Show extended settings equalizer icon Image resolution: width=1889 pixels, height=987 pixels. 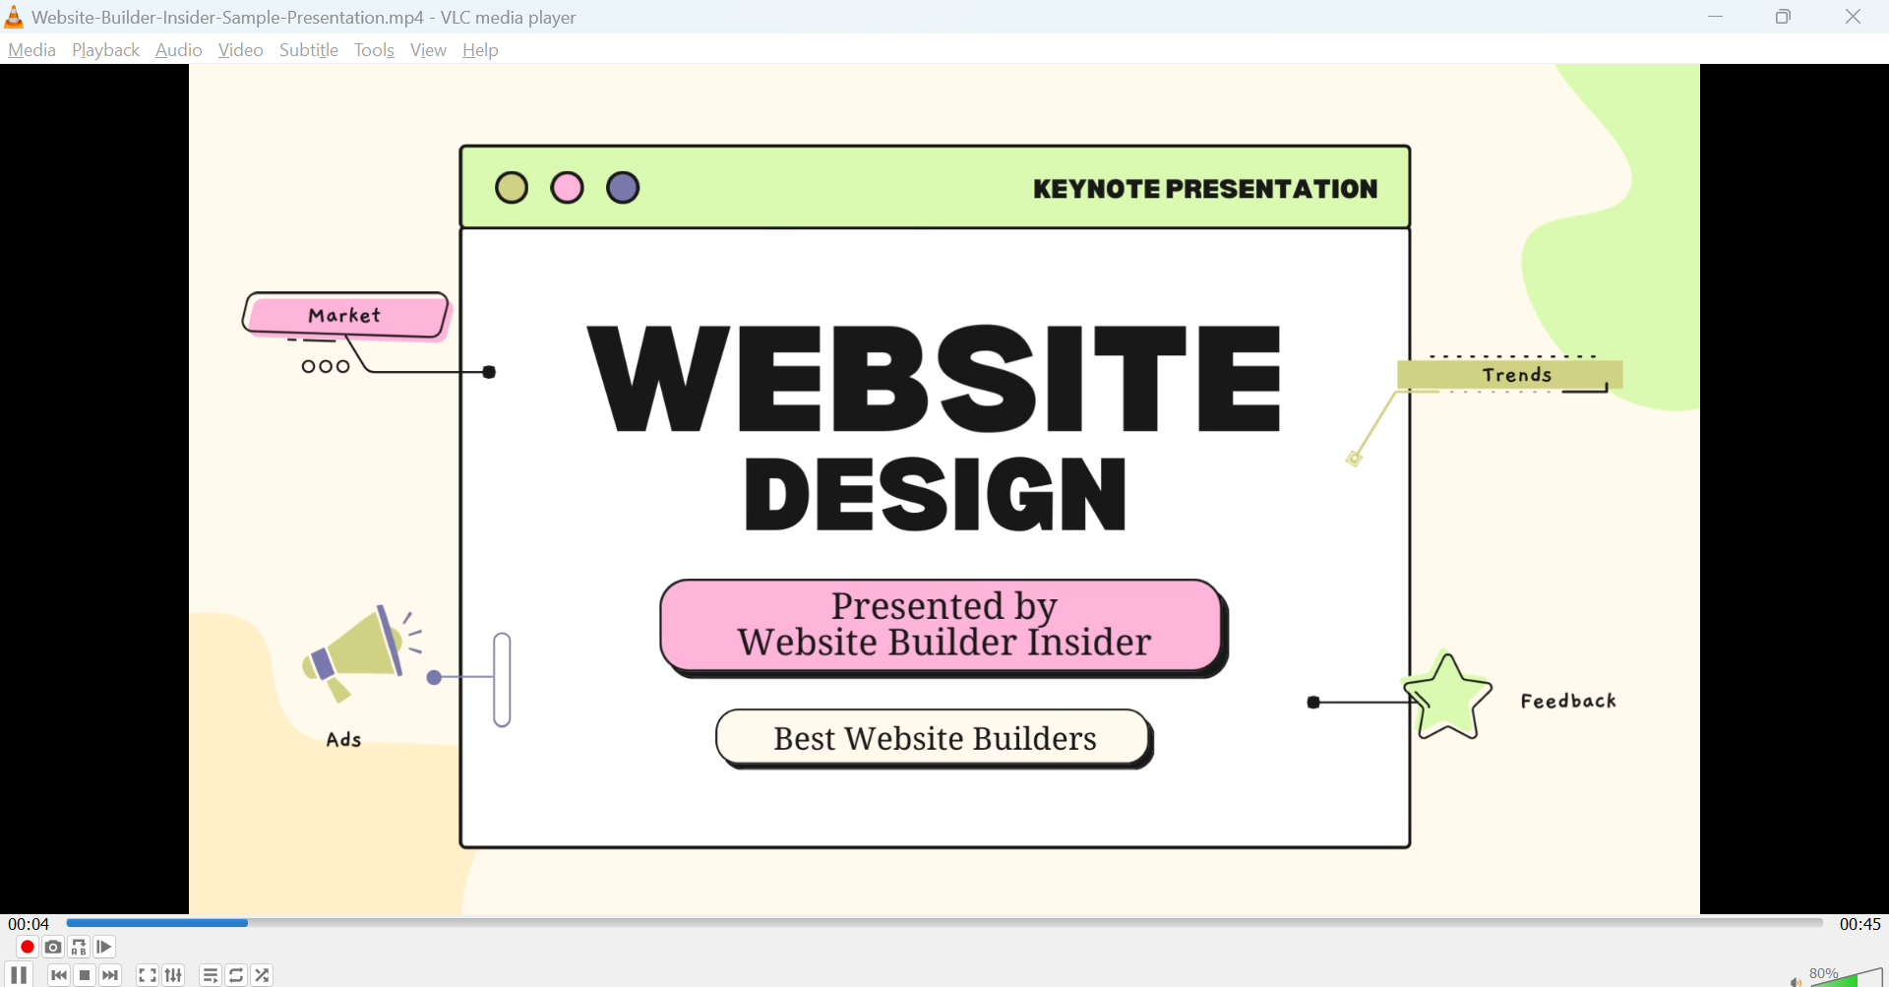point(173,975)
